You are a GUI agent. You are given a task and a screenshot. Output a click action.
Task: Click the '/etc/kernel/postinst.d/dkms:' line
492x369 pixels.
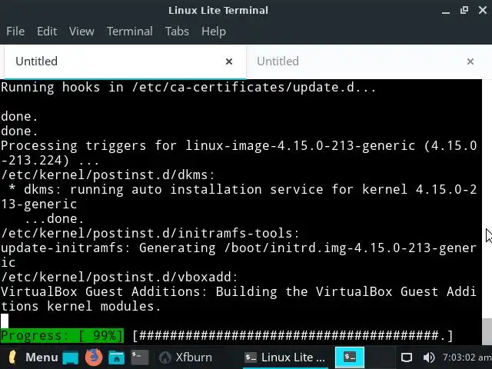tap(108, 175)
